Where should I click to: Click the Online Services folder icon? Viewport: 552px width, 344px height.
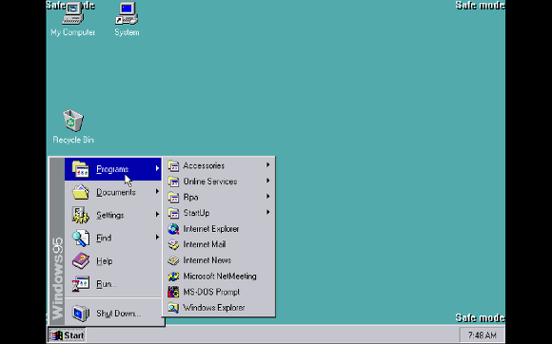pos(173,182)
